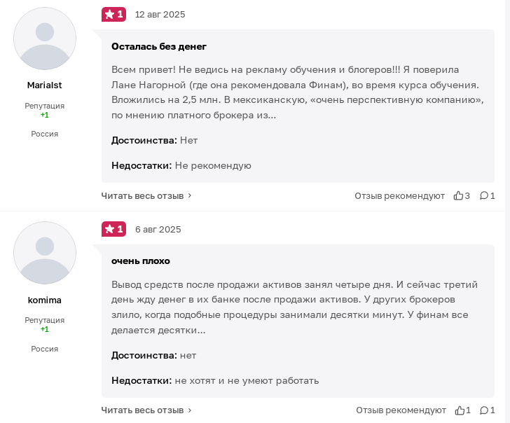
Task: Click the date 6 авг 2025
Action: click(x=158, y=230)
